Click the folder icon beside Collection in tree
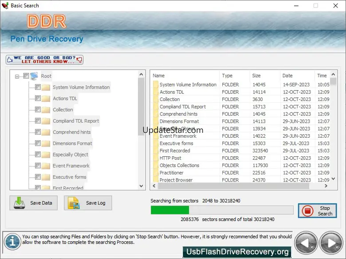 [x=46, y=110]
